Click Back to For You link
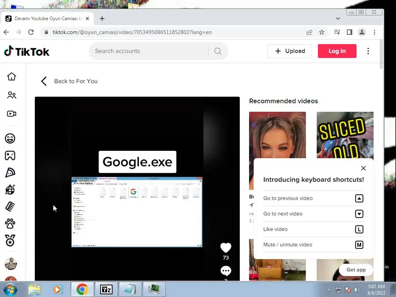The width and height of the screenshot is (396, 297). (x=69, y=81)
